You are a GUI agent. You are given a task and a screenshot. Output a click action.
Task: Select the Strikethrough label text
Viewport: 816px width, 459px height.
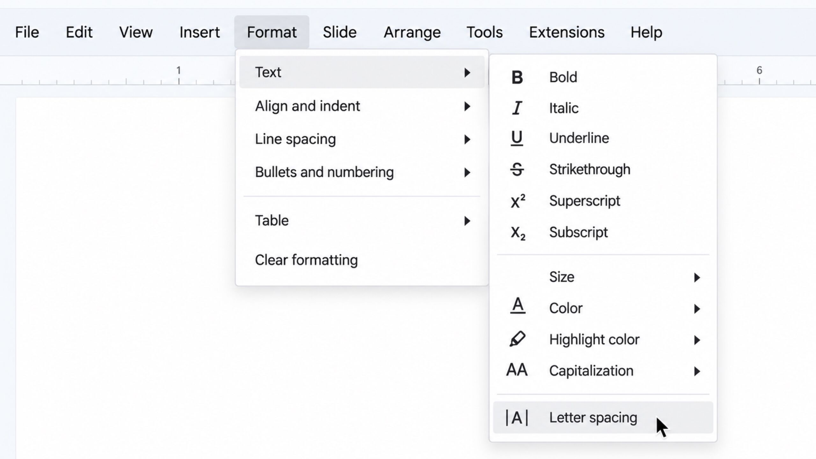click(590, 169)
